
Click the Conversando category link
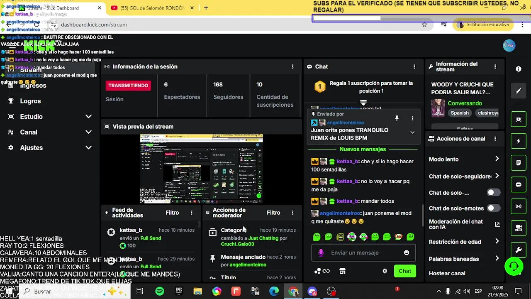click(x=465, y=103)
